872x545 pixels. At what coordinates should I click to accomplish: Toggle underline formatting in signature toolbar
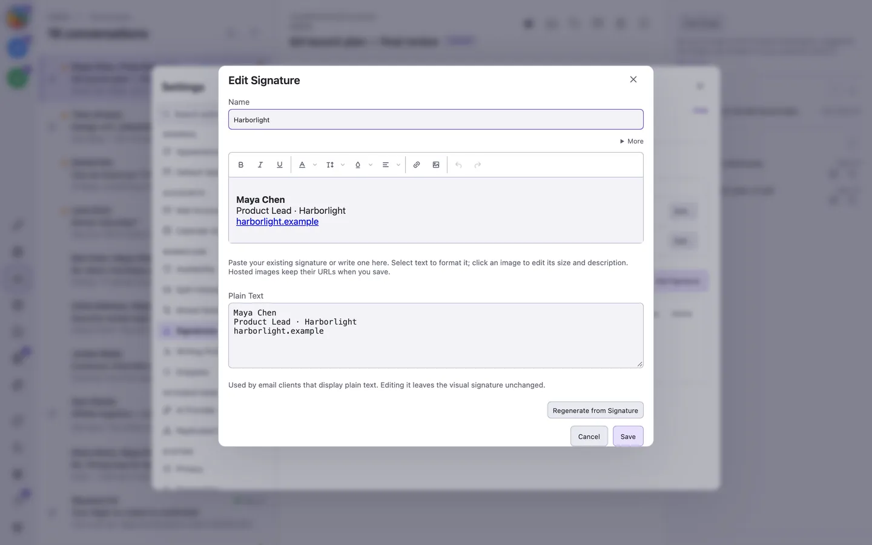tap(280, 165)
